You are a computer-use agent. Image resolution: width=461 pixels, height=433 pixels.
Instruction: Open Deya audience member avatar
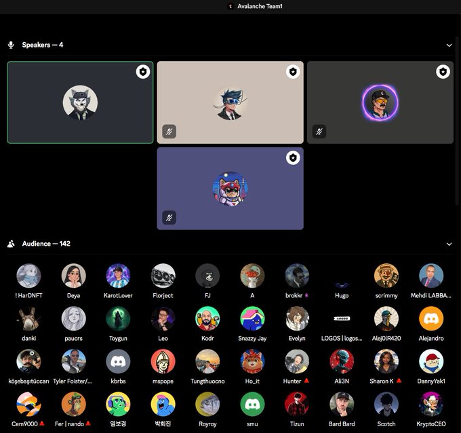coord(73,276)
